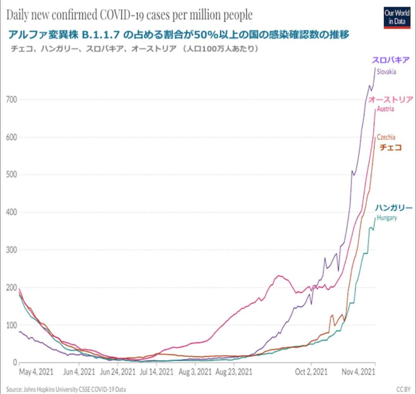Click the 400 y-axis gridline label
The width and height of the screenshot is (416, 394).
[11, 212]
